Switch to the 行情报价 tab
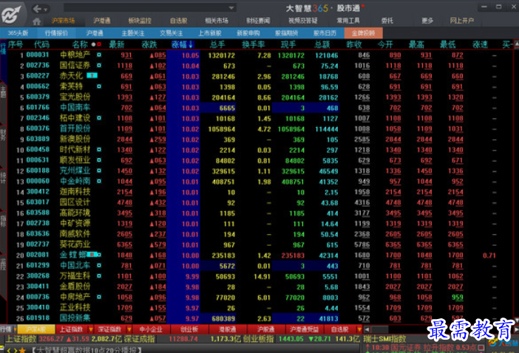519x353 pixels. (56, 33)
